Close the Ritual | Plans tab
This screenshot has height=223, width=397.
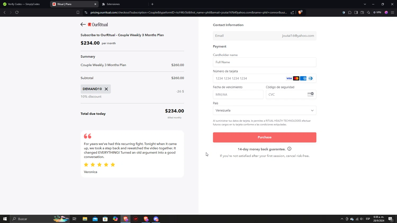pos(95,4)
